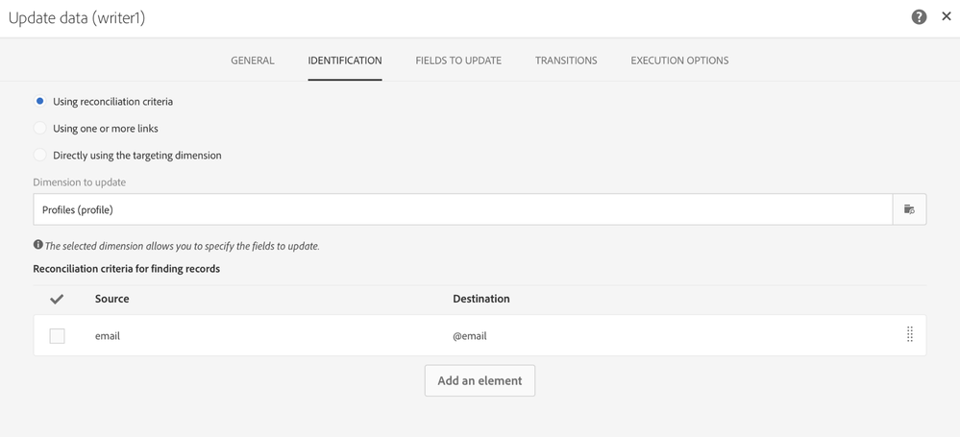This screenshot has width=960, height=437.
Task: Open the help question mark icon
Action: (919, 17)
